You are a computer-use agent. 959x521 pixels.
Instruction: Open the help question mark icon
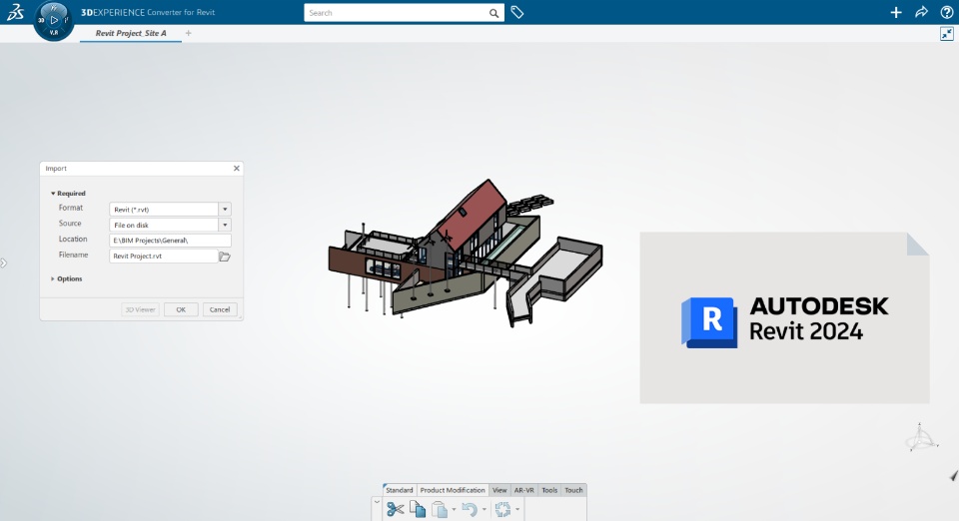coord(947,12)
